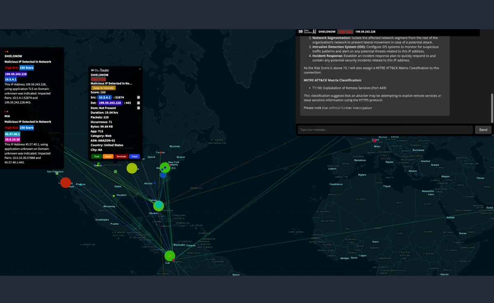The width and height of the screenshot is (494, 303).
Task: Close the Theater connection popup
Action: (140, 69)
